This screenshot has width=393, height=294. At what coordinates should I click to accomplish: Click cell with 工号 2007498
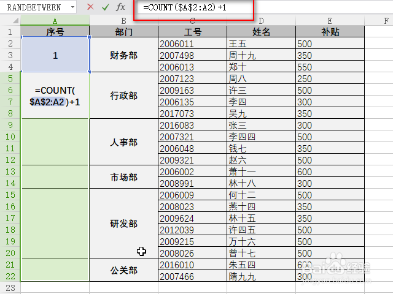tap(192, 55)
